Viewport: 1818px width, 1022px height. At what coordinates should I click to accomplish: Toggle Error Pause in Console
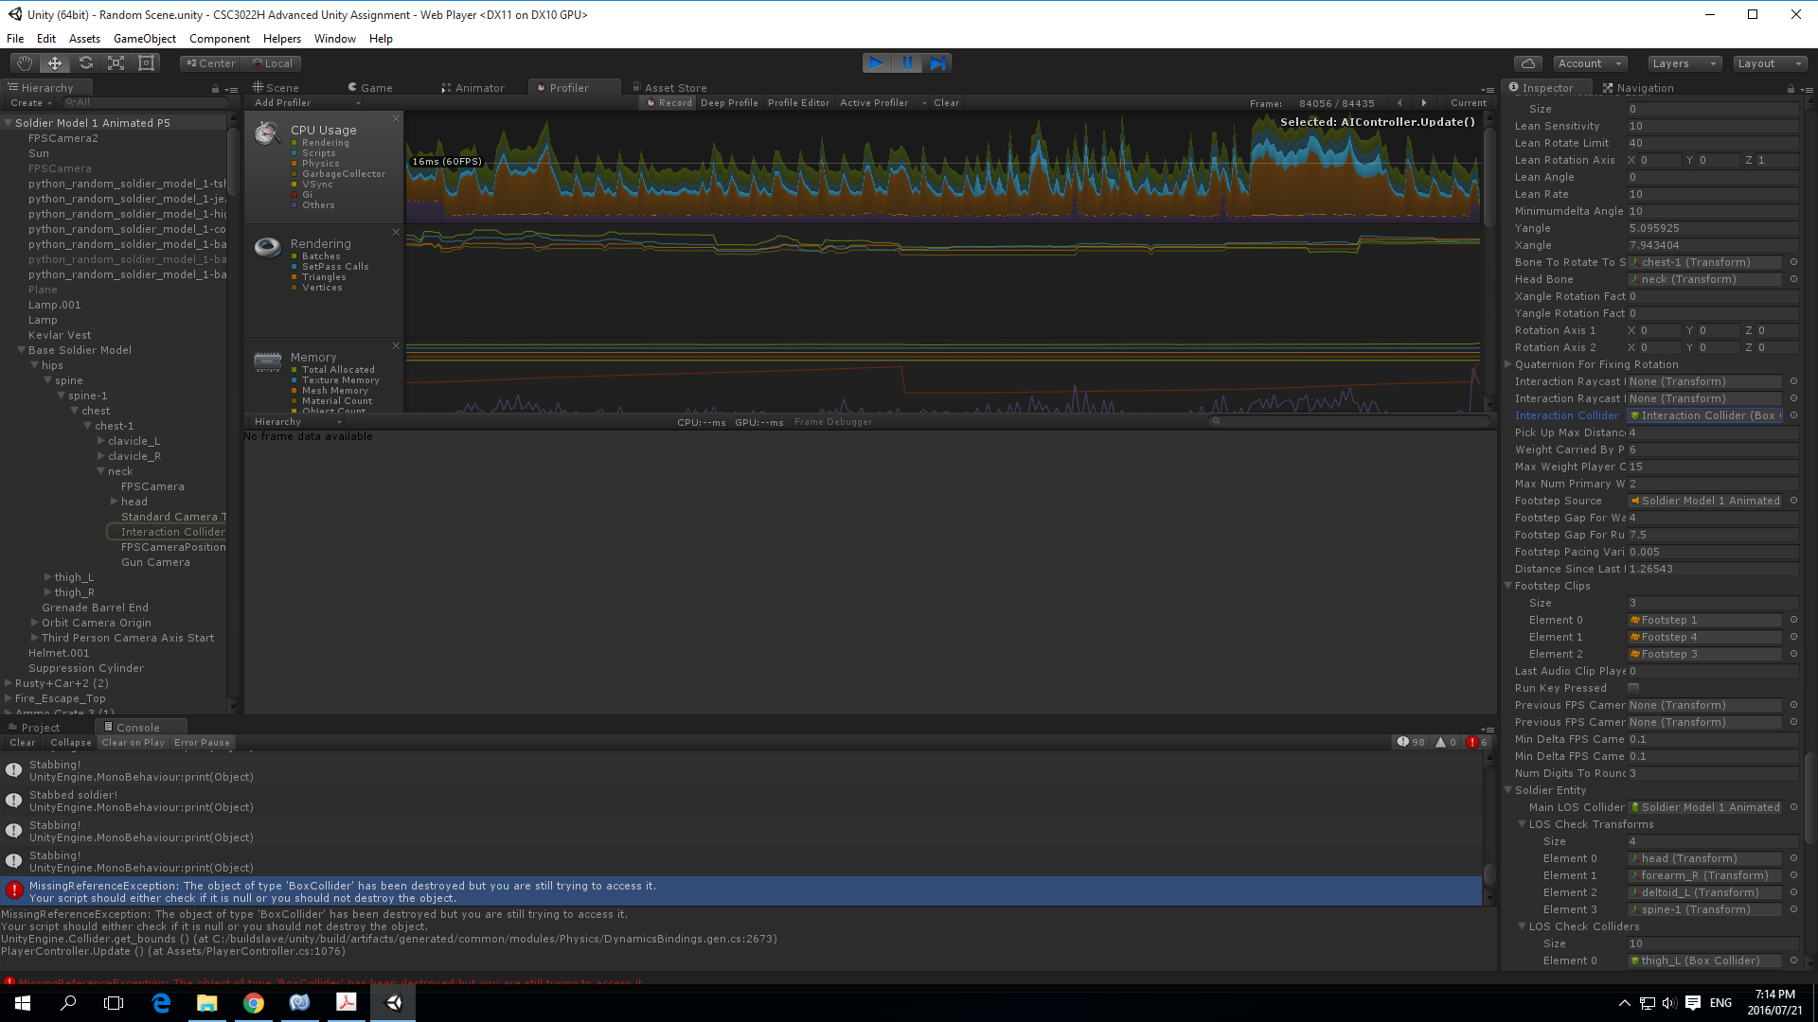coord(202,743)
